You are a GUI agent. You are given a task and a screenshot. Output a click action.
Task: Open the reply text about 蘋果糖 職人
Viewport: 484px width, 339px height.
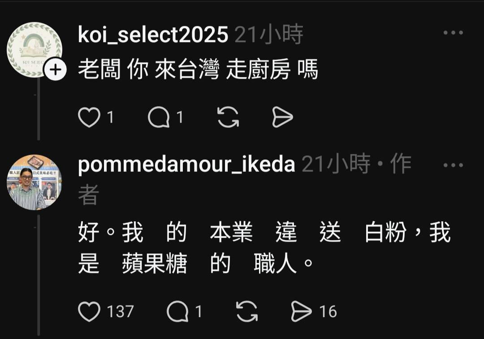(264, 247)
